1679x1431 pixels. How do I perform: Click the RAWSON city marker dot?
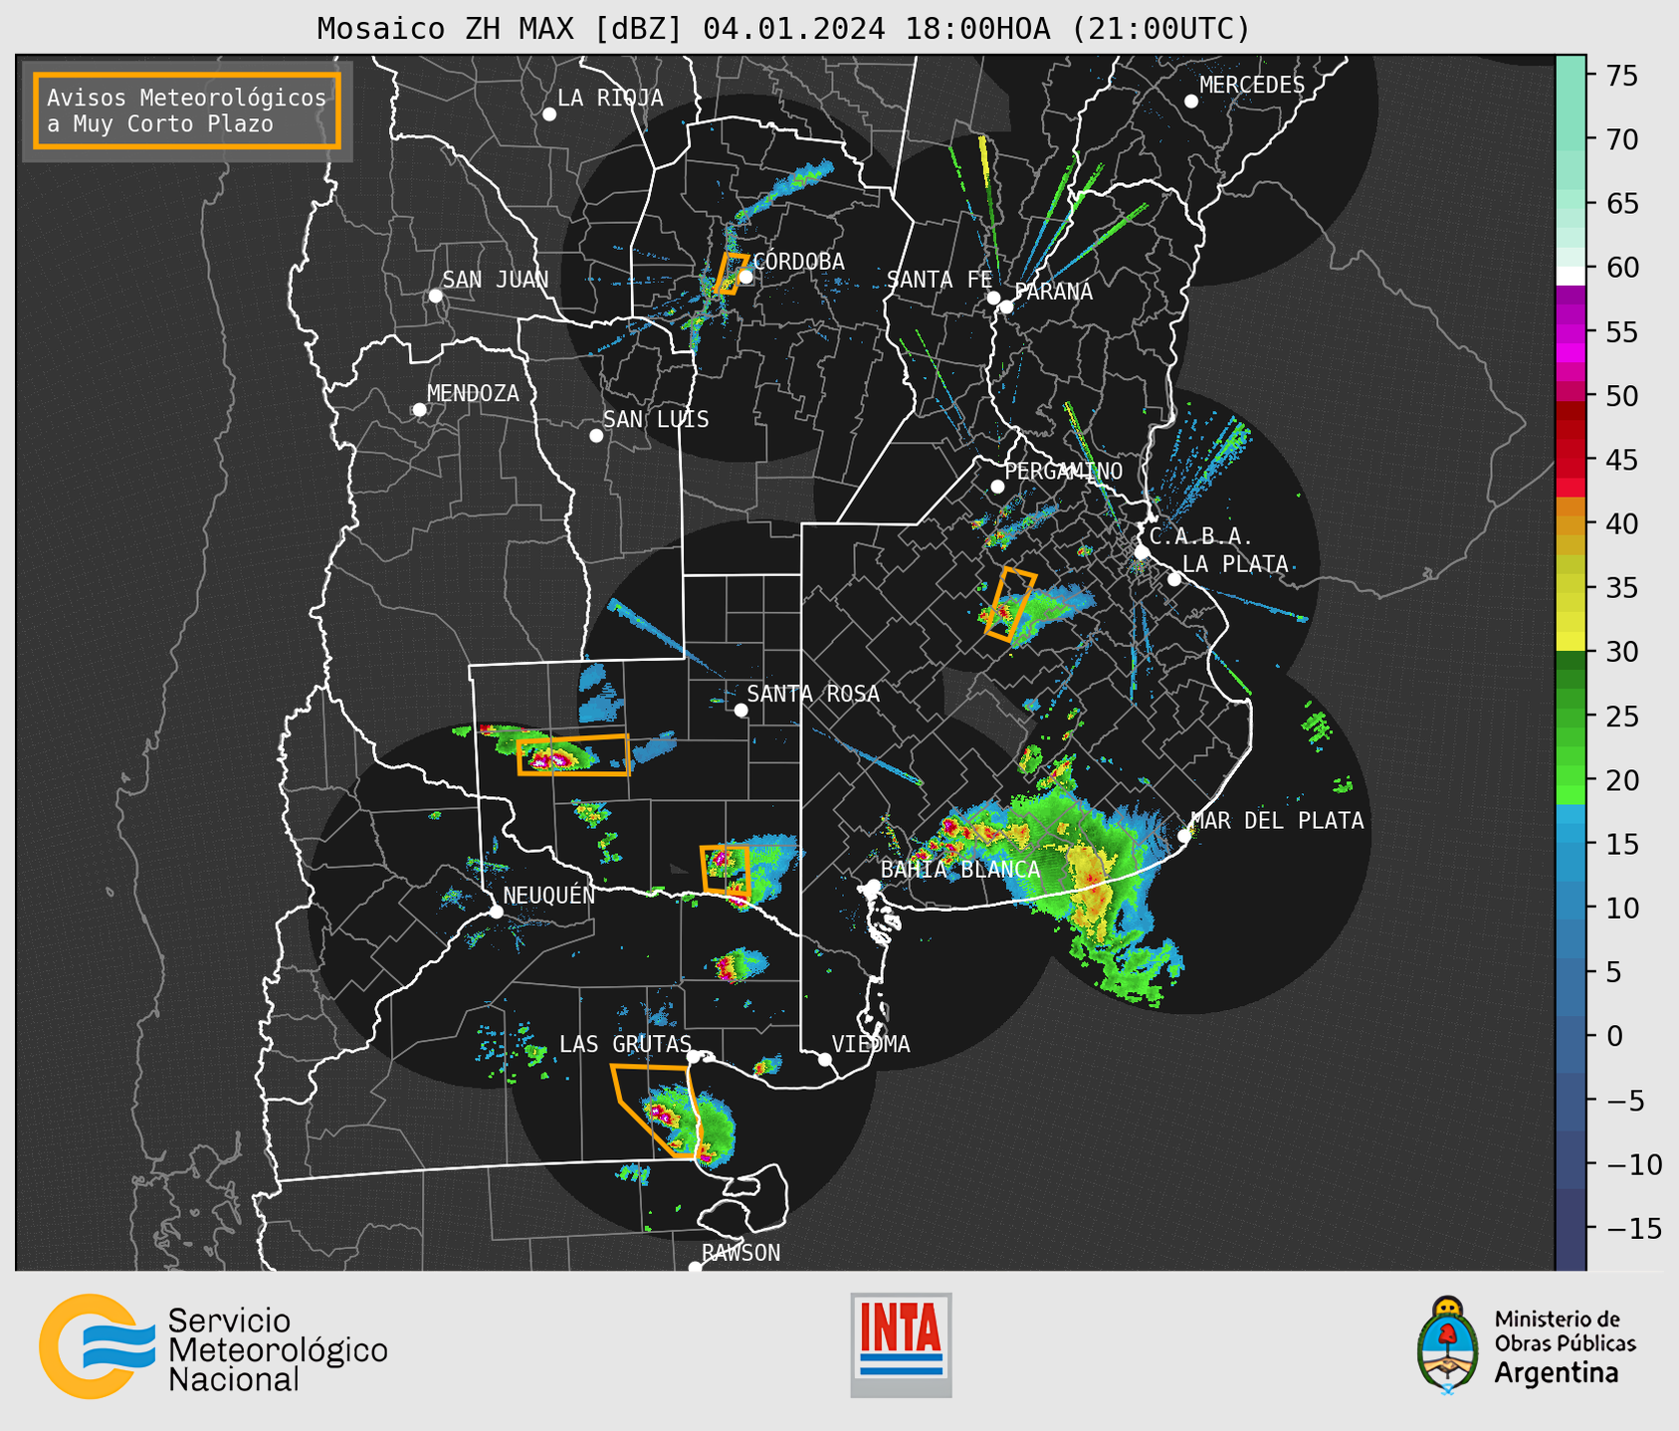(695, 1268)
